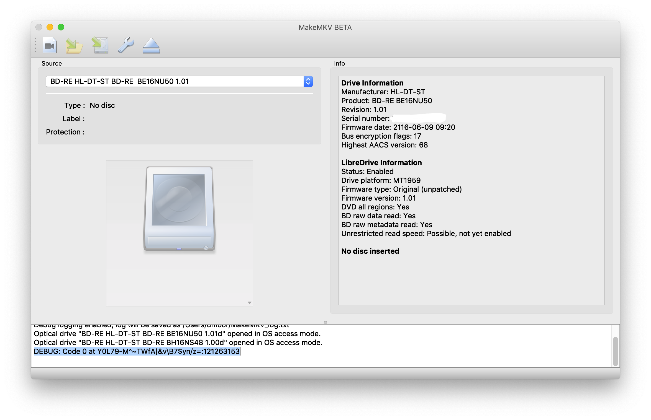Click 'Product: BD-RE BE16NU50' text
651x420 pixels.
(387, 101)
